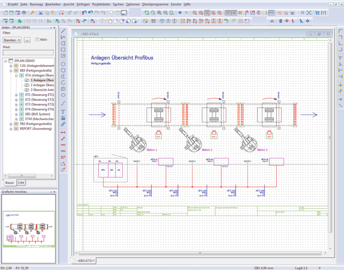Image resolution: width=344 pixels, height=270 pixels.
Task: Collapse the EB3 (Fertigungsstraße) tree node
Action: coord(11,71)
